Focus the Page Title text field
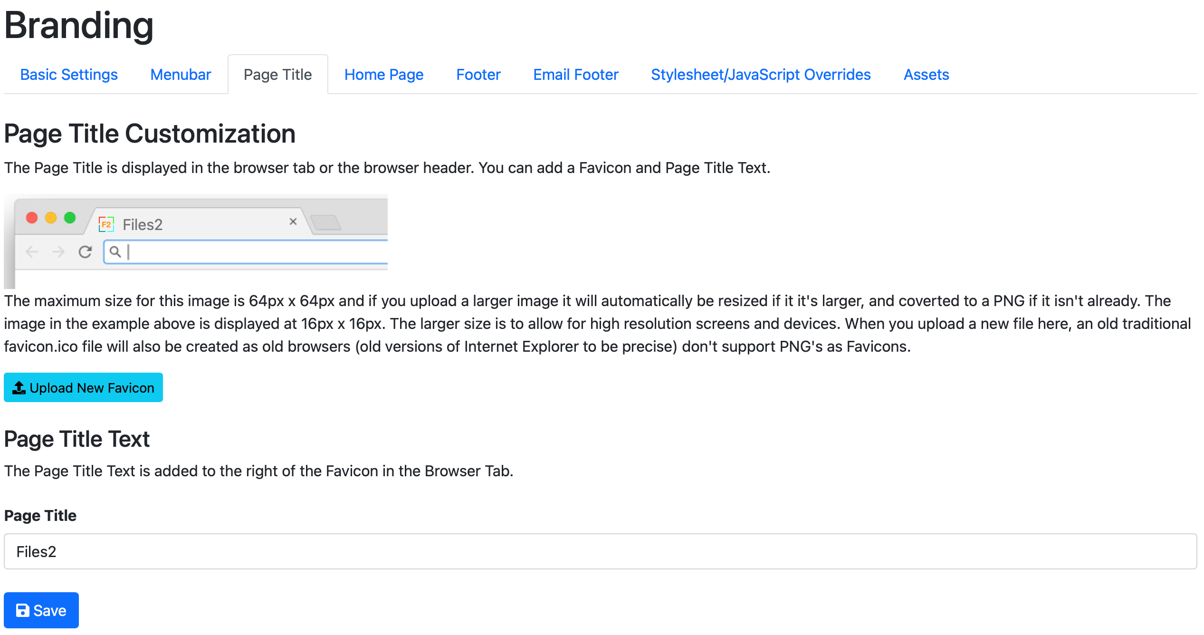Screen dimensions: 1204x635 click(600, 551)
